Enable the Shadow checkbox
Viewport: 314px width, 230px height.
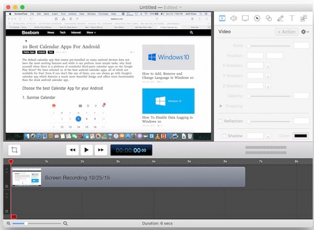(x=224, y=136)
